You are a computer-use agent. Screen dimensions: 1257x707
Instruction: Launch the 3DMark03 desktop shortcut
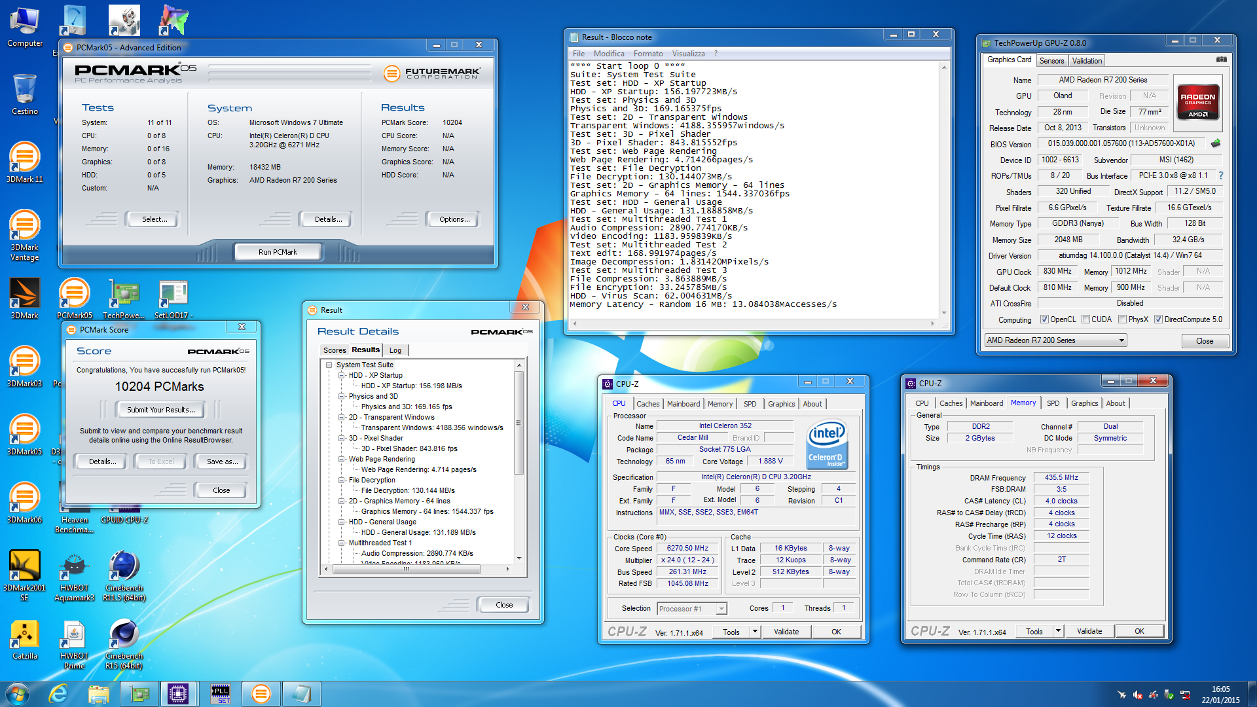25,367
